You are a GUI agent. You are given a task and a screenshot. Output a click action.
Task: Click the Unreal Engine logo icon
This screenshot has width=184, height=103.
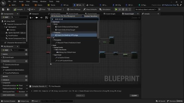(3, 3)
